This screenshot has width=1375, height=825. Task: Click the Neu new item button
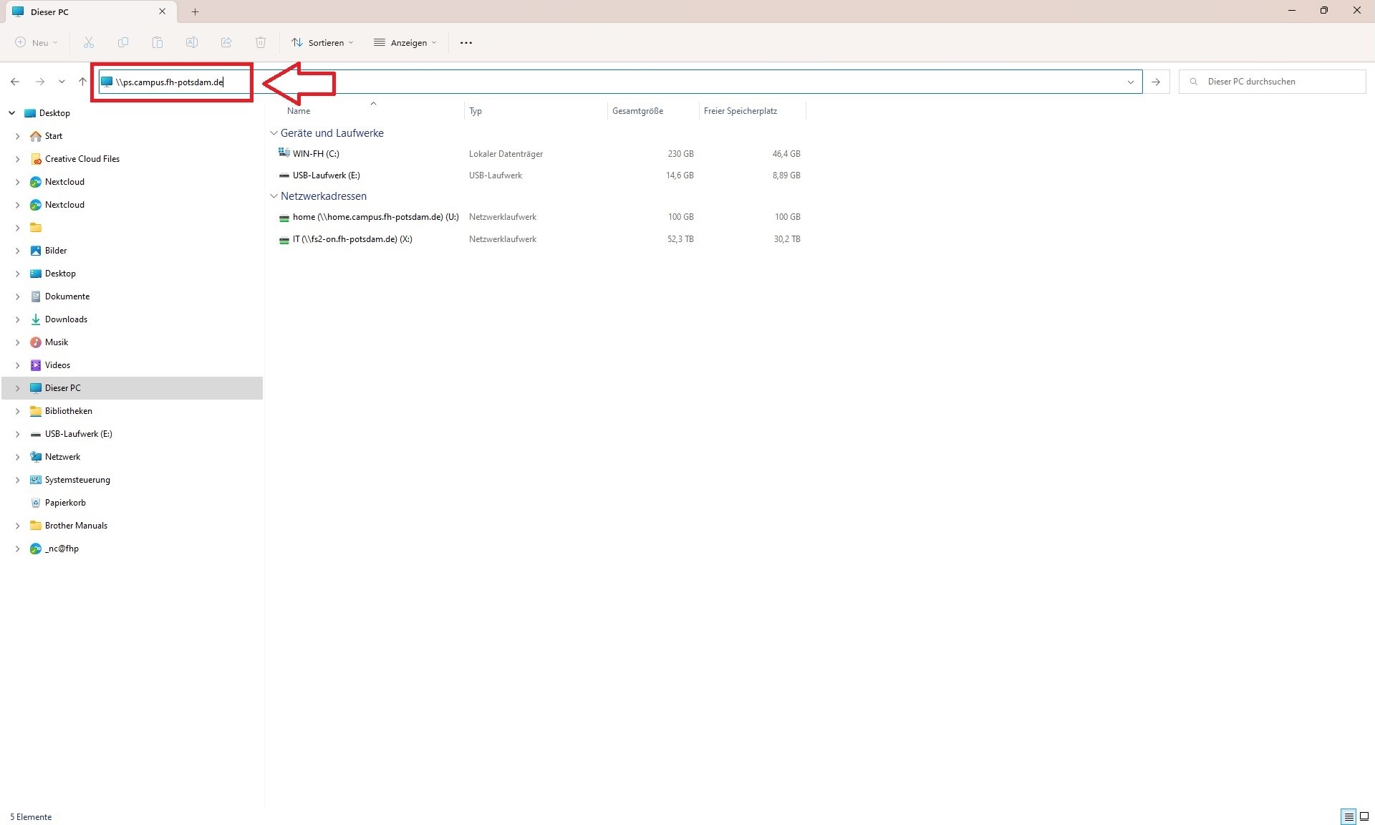point(36,43)
